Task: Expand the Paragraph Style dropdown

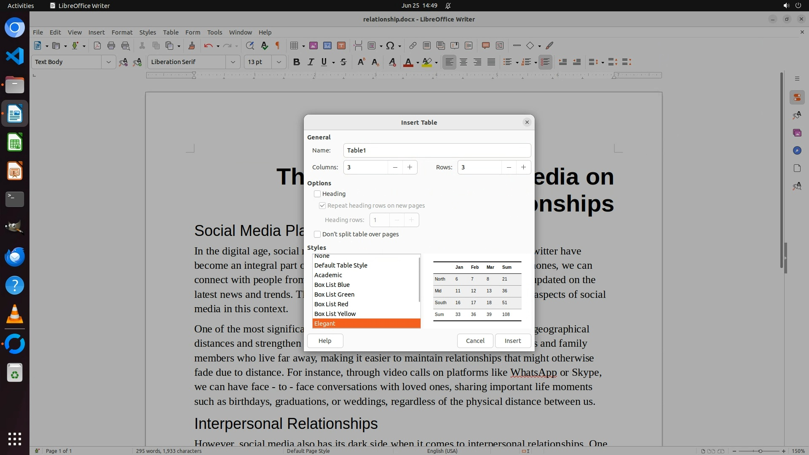Action: click(108, 62)
